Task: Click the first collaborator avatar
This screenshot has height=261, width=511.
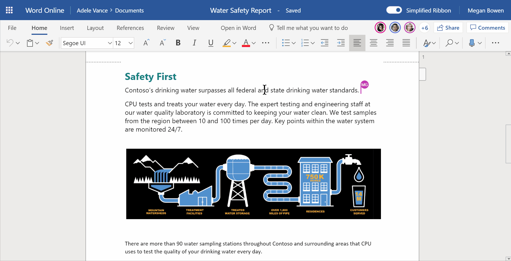Action: [x=380, y=27]
